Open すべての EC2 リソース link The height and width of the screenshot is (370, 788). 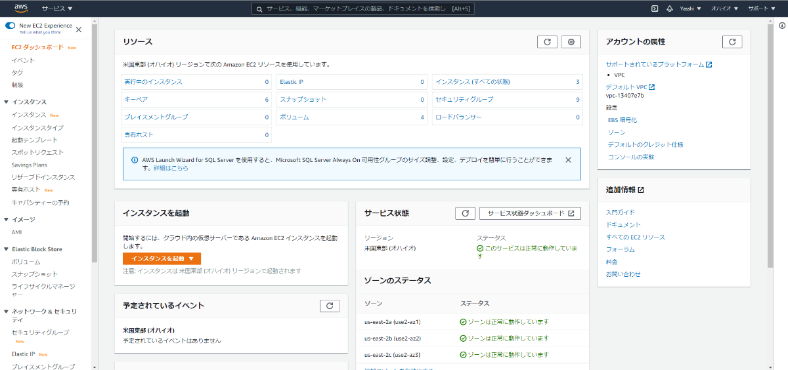pyautogui.click(x=636, y=237)
